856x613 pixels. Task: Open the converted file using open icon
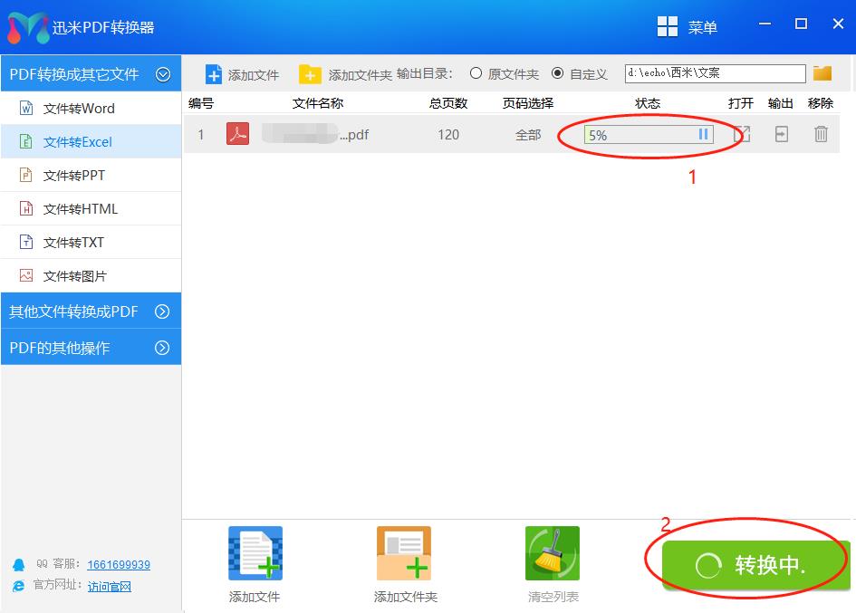coord(742,135)
